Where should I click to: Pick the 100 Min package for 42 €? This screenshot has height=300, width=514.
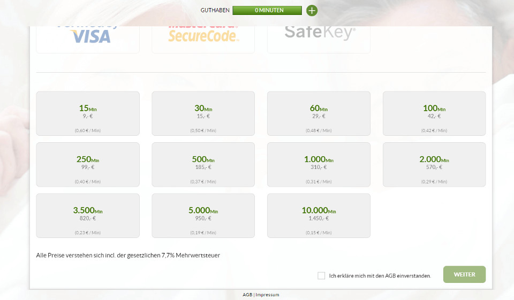click(x=434, y=113)
